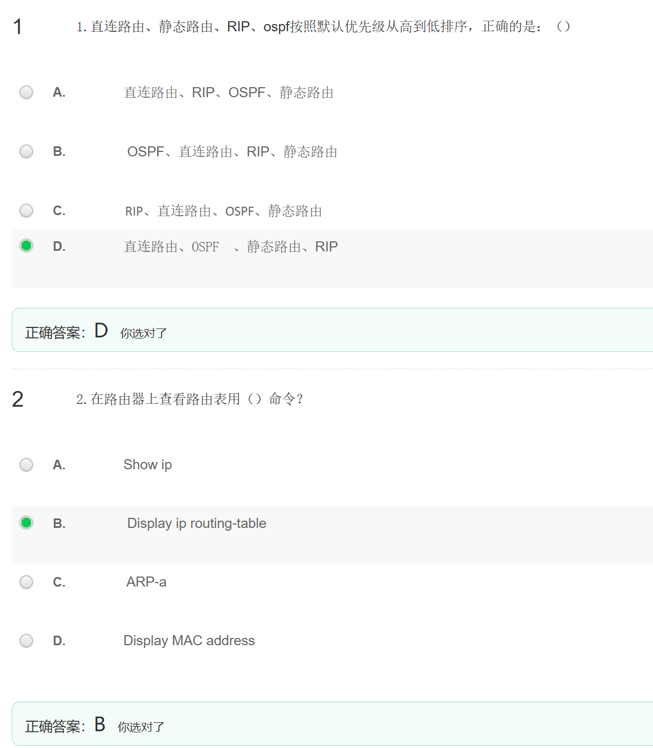
Task: Select radio button for Display MAC address
Action: 26,641
